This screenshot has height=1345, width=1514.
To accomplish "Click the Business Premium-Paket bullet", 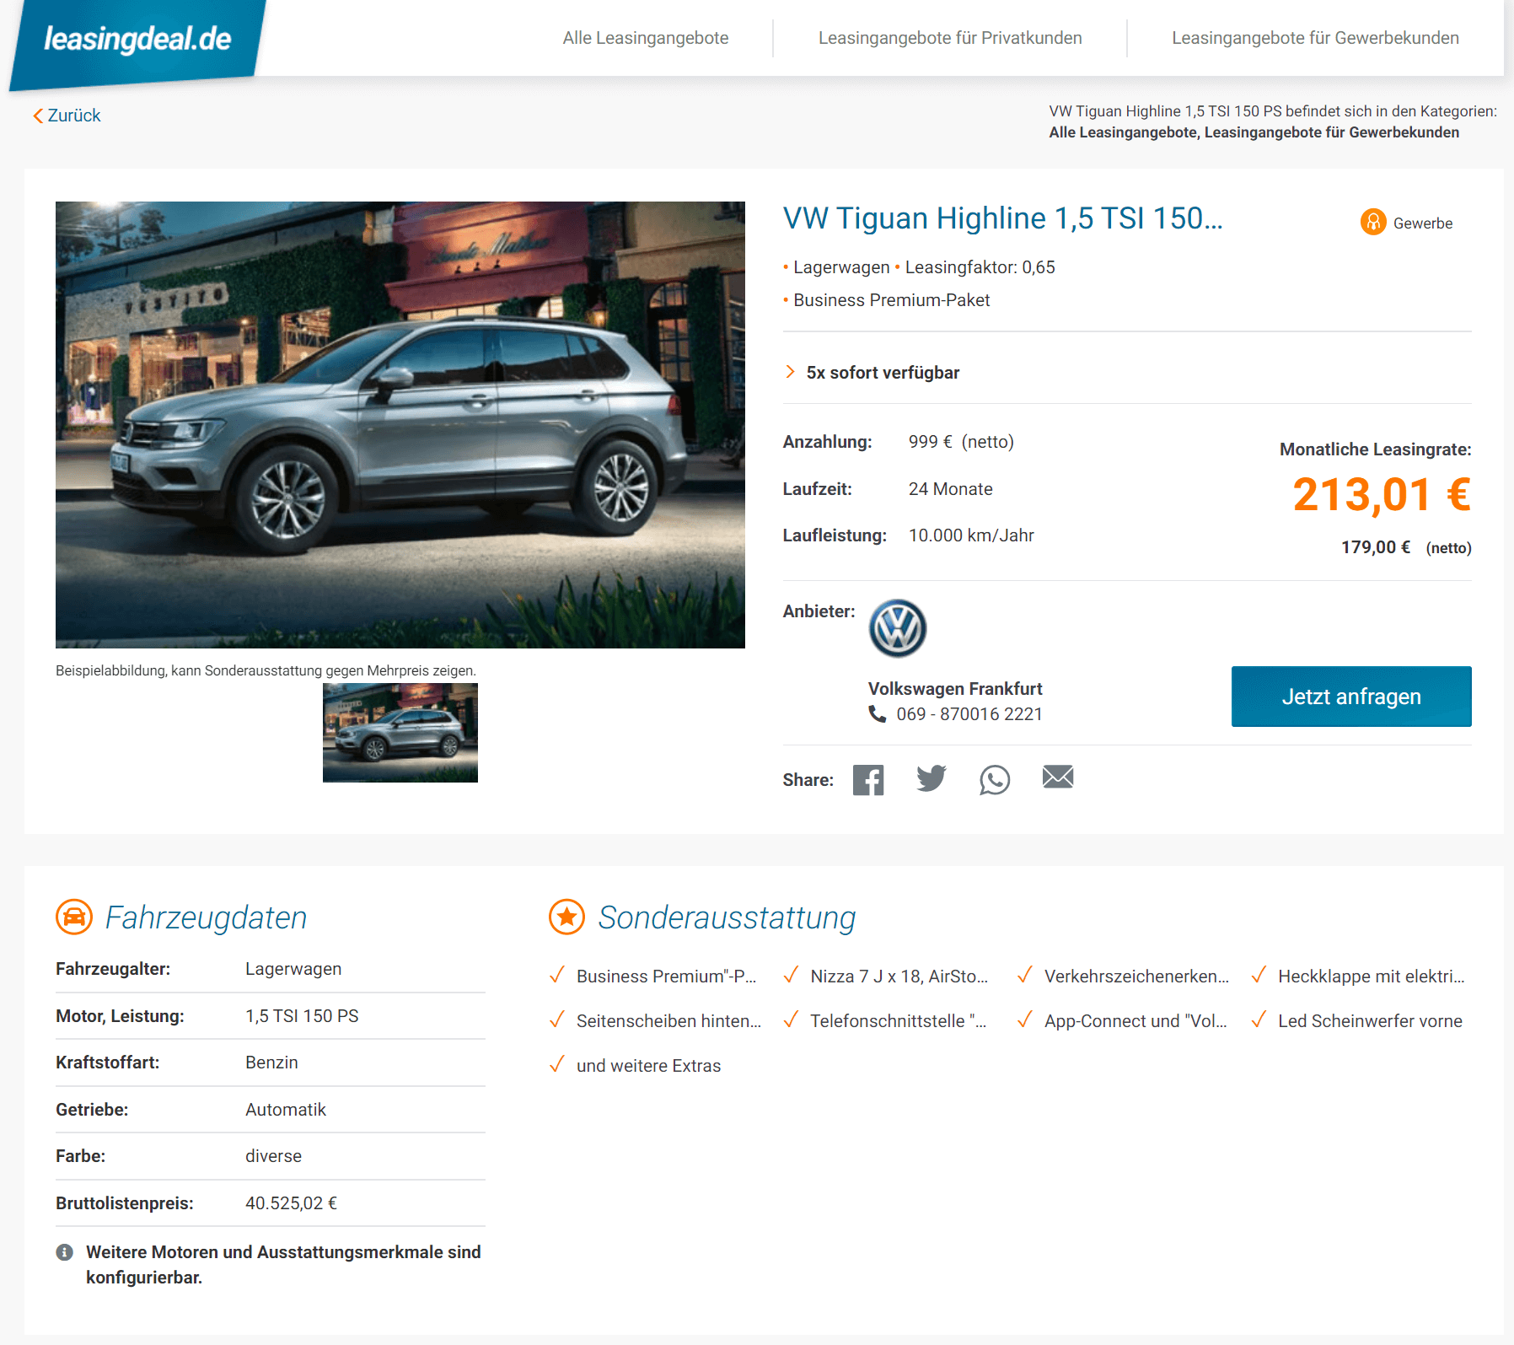I will [891, 300].
